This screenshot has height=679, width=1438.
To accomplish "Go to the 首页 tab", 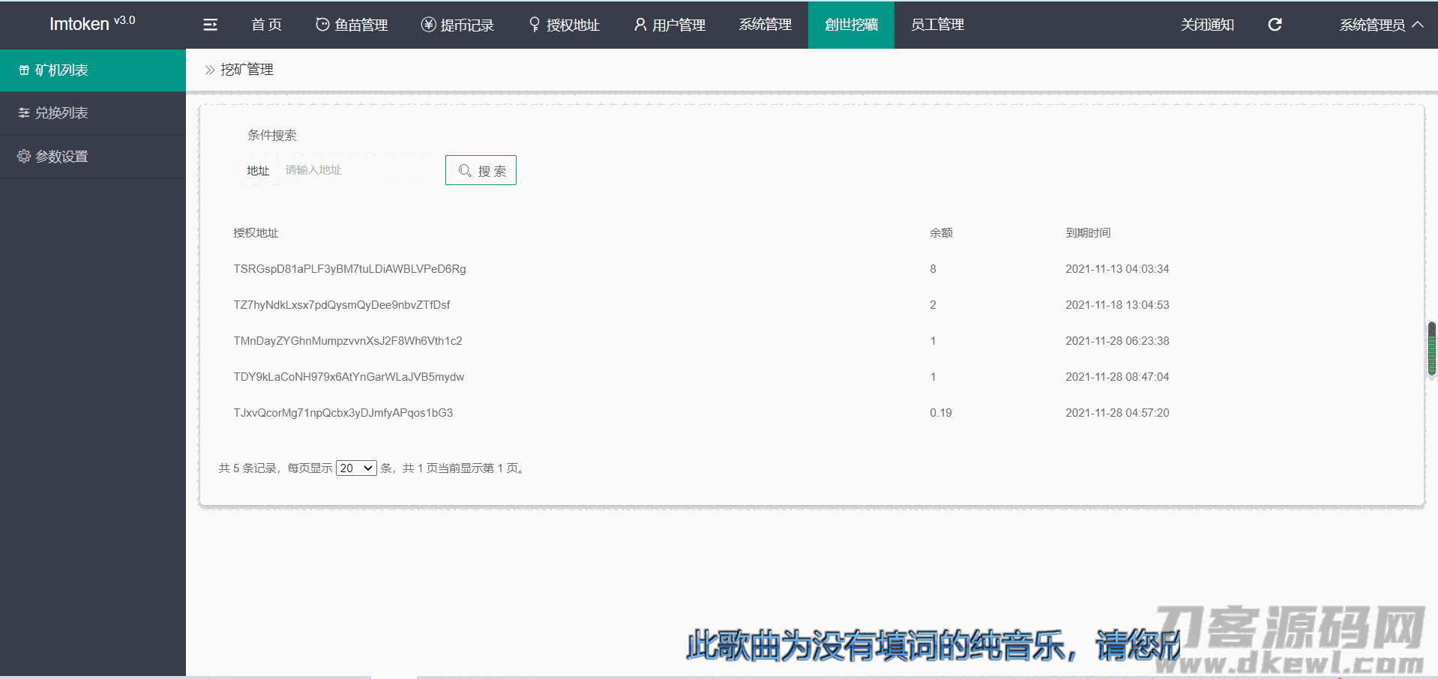I will tap(266, 25).
